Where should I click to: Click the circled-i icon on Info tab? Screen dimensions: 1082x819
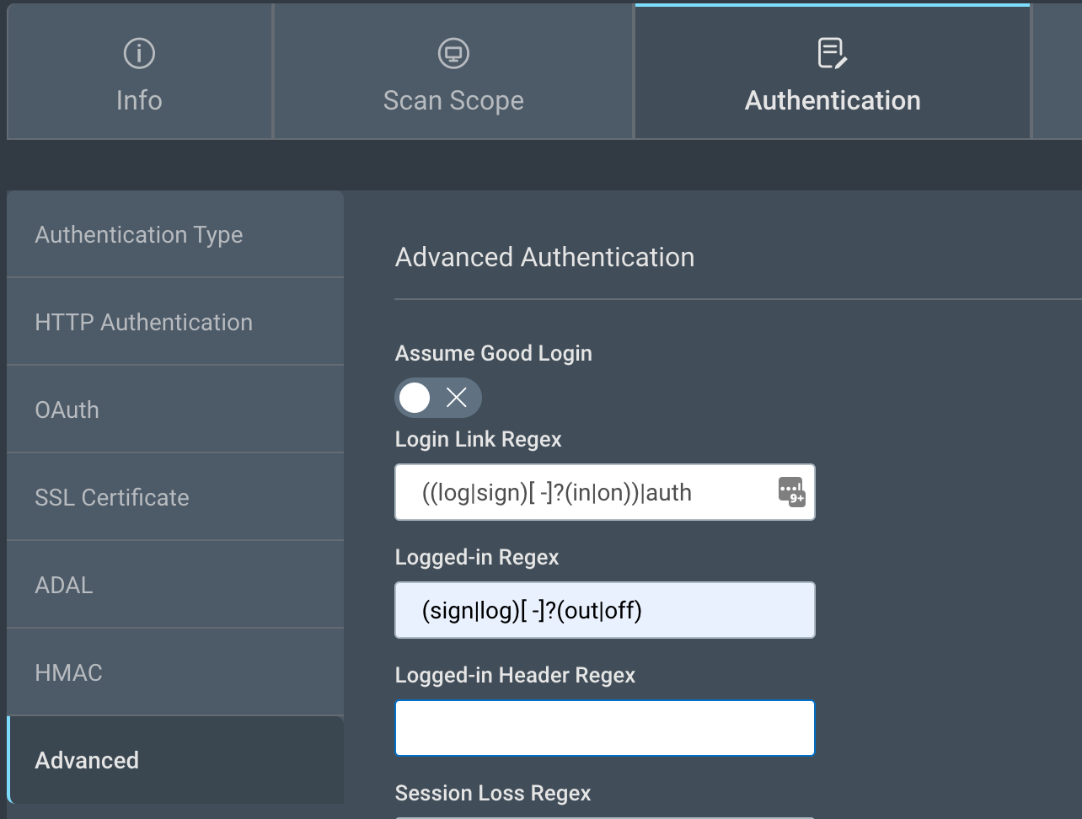(139, 54)
